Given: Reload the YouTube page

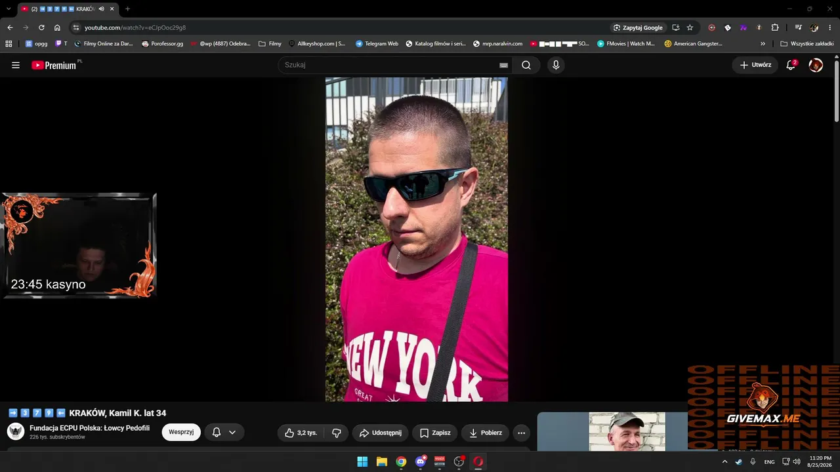Looking at the screenshot, I should pos(41,28).
